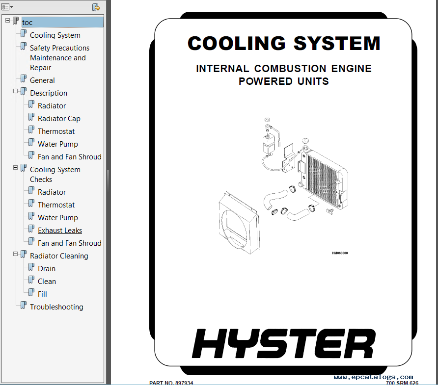Open the Cooling System bookmark
This screenshot has height=385, width=438.
click(x=55, y=35)
